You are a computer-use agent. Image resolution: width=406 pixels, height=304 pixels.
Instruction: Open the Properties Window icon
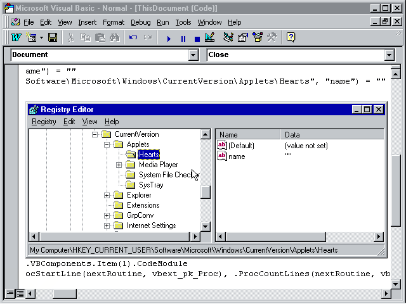pyautogui.click(x=243, y=38)
